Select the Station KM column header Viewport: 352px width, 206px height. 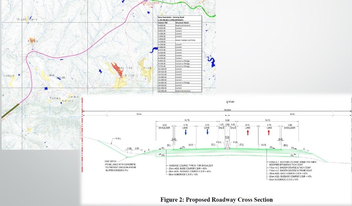pyautogui.click(x=166, y=23)
